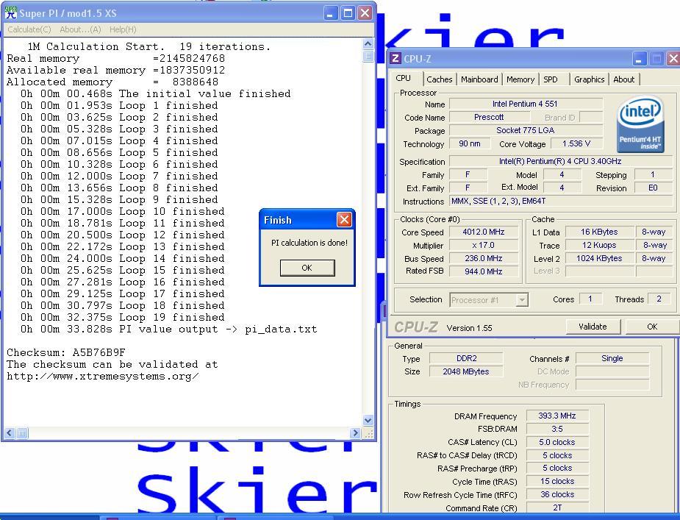The width and height of the screenshot is (680, 520).
Task: Click the Row Refresh Cycle Time value '36 clocks'
Action: tap(556, 494)
